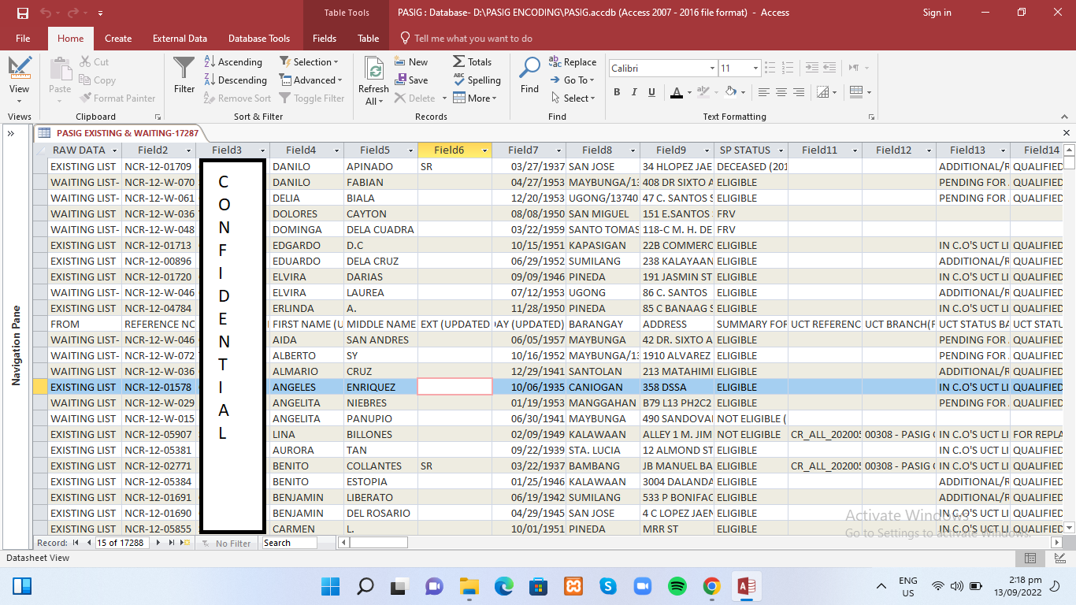Expand the Navigation Pane
The height and width of the screenshot is (605, 1076).
11,133
